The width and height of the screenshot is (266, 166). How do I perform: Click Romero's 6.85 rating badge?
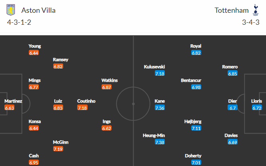click(232, 73)
